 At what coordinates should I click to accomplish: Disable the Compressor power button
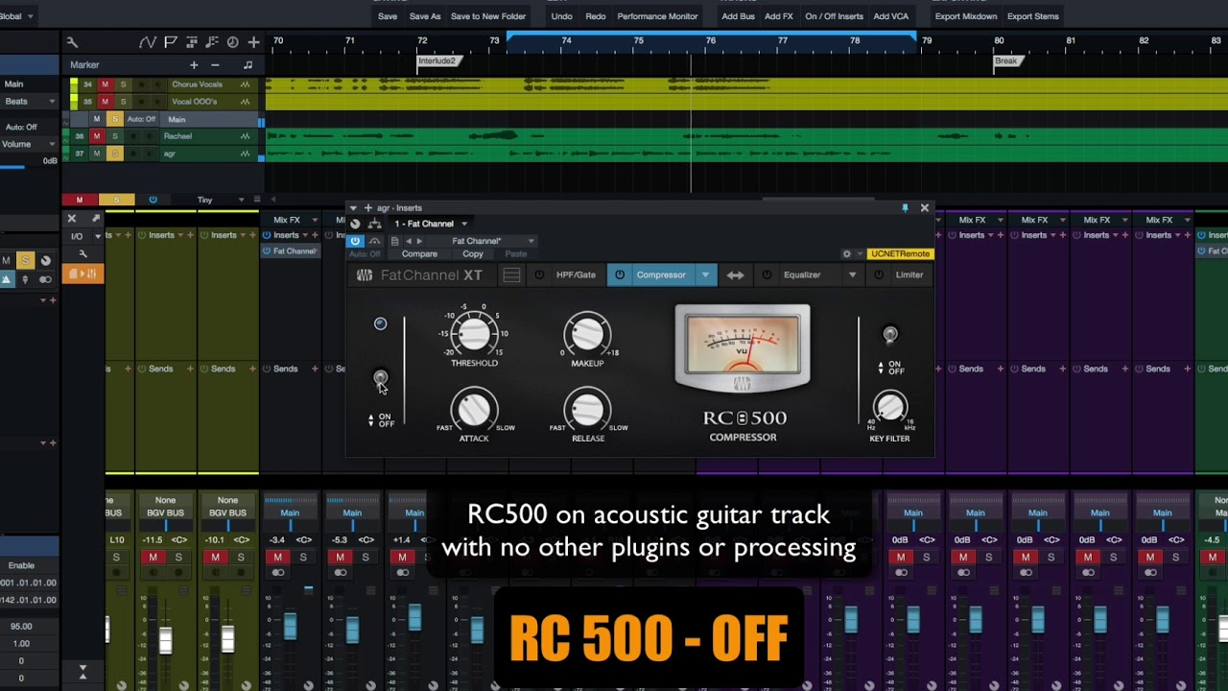point(620,275)
